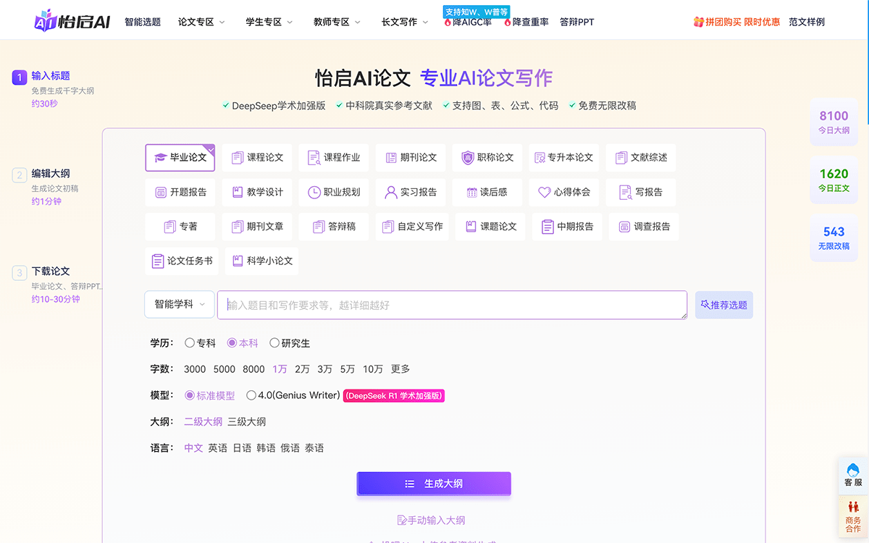
Task: Select the 职业规划 option
Action: point(333,193)
